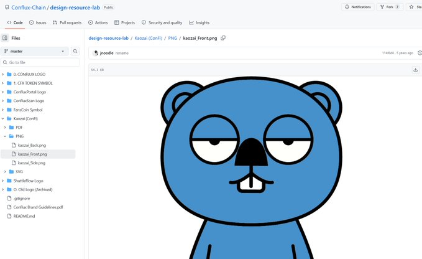
Task: Click the Kaozai (ConFi) open folder icon
Action: [9, 118]
